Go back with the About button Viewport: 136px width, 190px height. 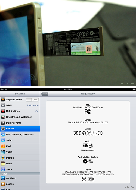tap(45, 94)
